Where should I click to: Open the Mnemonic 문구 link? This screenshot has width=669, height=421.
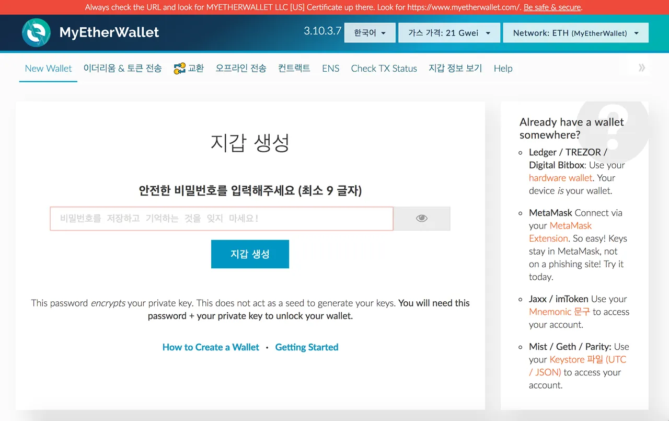click(559, 312)
